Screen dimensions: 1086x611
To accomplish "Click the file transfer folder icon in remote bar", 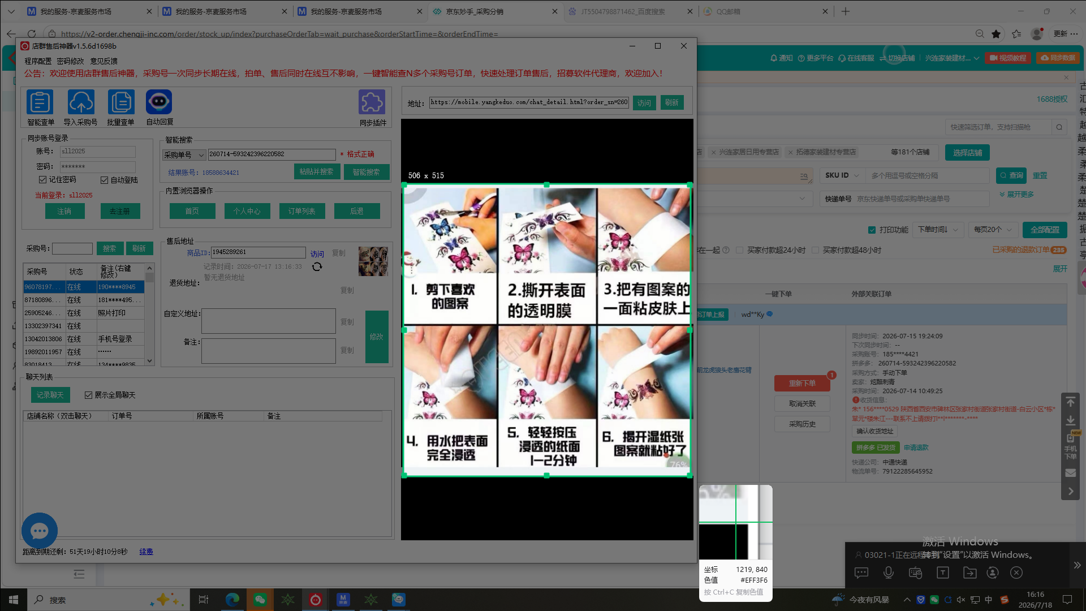I will 970,573.
